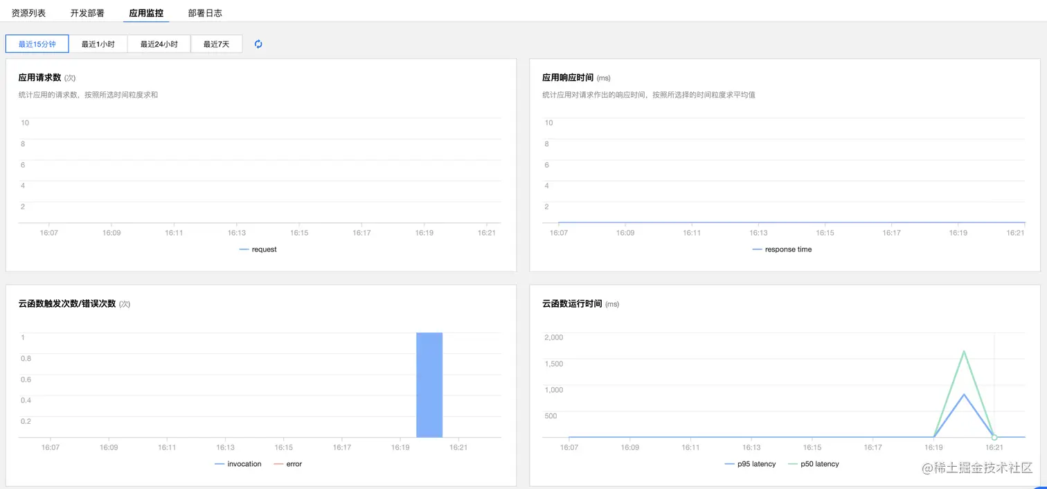The width and height of the screenshot is (1047, 489).
Task: Click the hollow data point marker at 16:21
Action: pyautogui.click(x=994, y=438)
